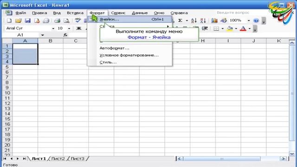Screen dimensions: 297x167
Task: Open the font color dropdown arrow
Action: point(250,29)
